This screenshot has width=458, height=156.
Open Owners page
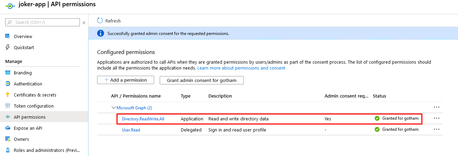(21, 139)
